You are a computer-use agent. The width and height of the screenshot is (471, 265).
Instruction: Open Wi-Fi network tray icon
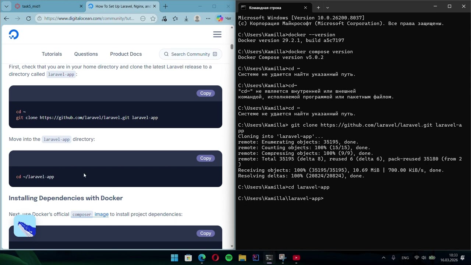(x=417, y=258)
